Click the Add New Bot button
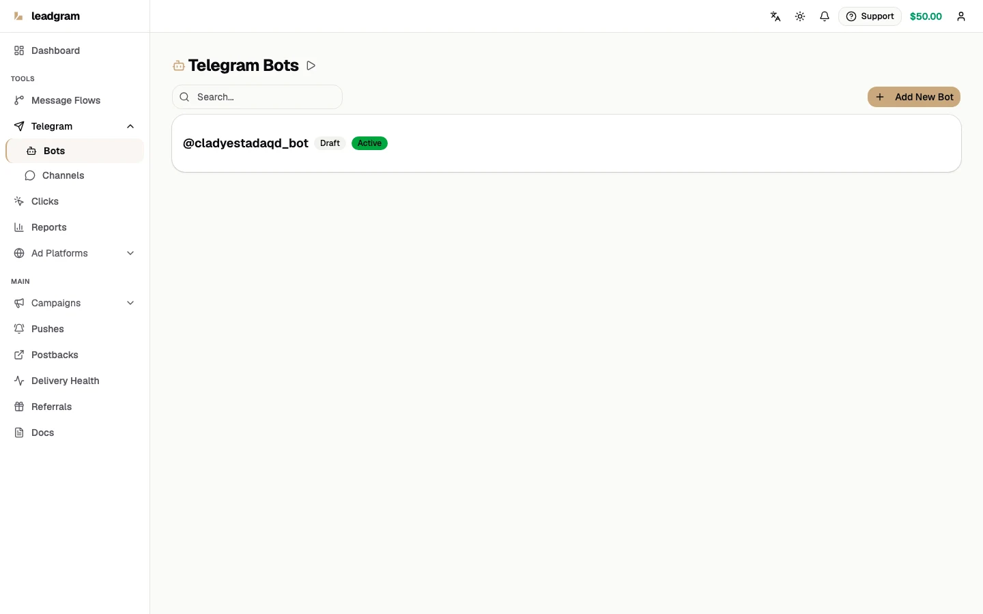 click(914, 97)
